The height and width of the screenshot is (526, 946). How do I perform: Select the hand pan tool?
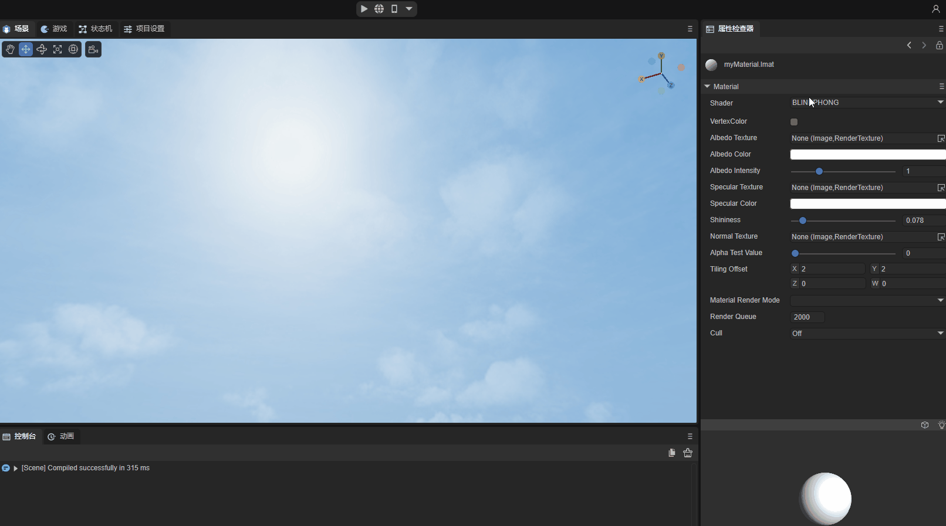pyautogui.click(x=10, y=49)
